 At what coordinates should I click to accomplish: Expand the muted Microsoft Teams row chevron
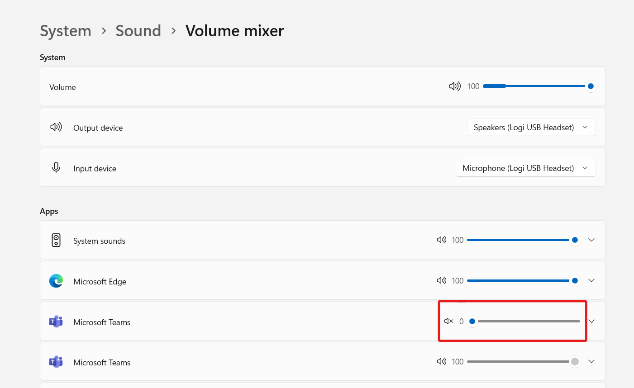coord(591,321)
